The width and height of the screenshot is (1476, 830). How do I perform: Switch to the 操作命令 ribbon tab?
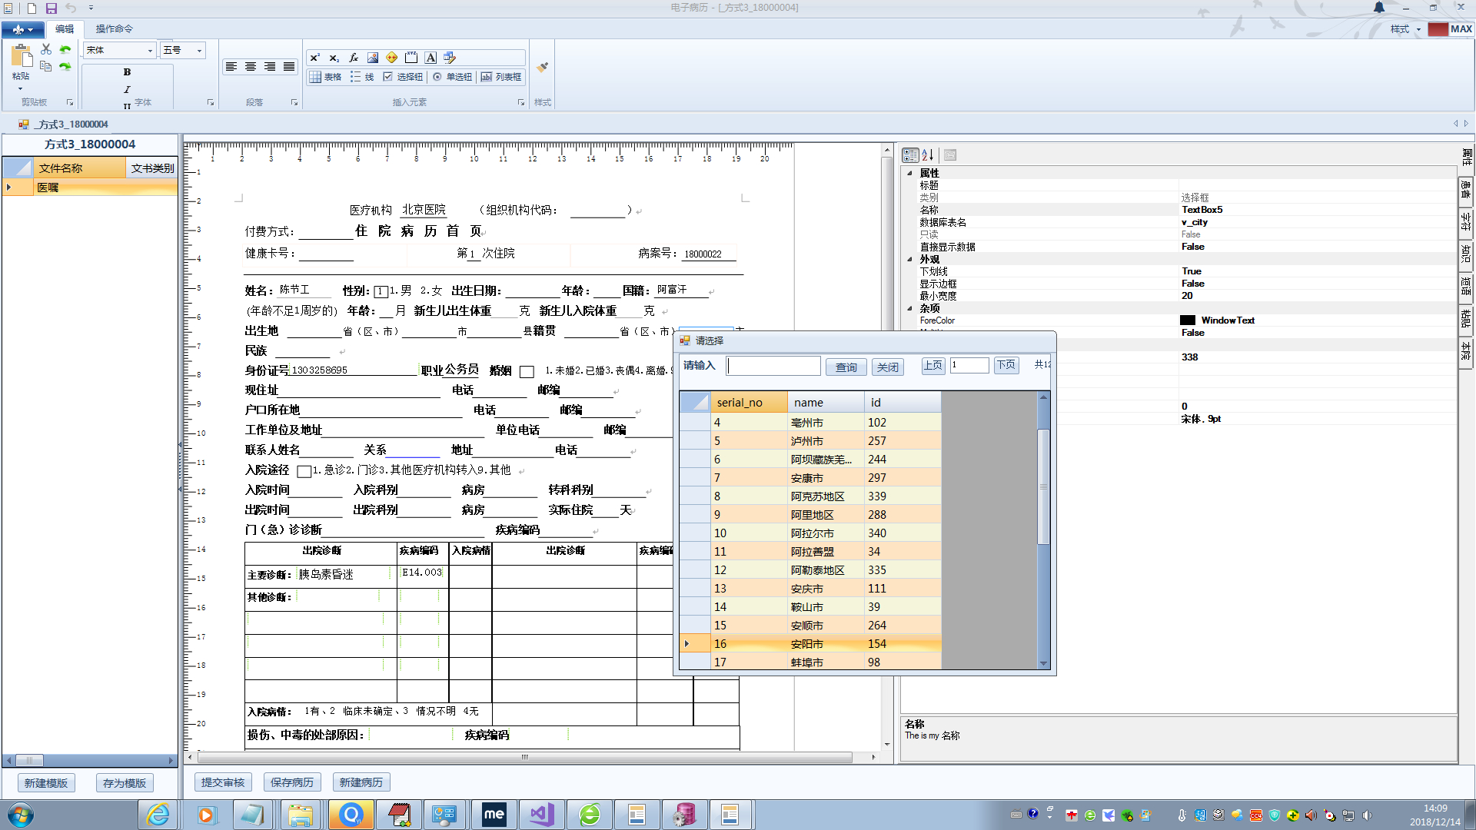tap(115, 29)
